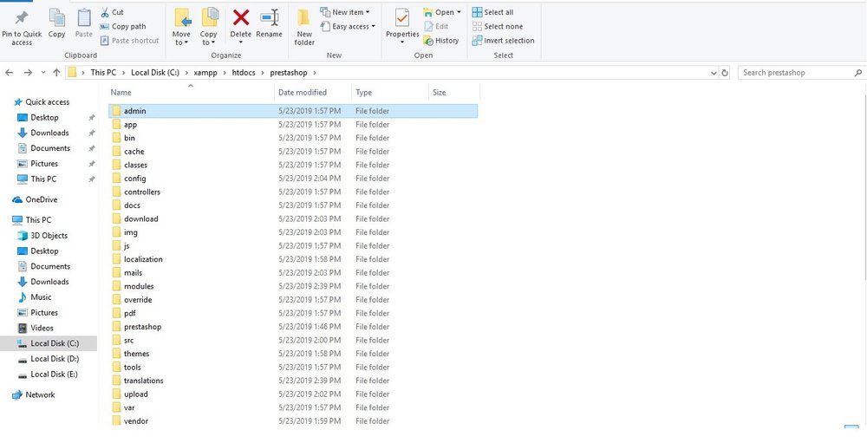Viewport: 867px width, 443px height.
Task: Open the recent locations dropdown arrow
Action: click(x=43, y=73)
